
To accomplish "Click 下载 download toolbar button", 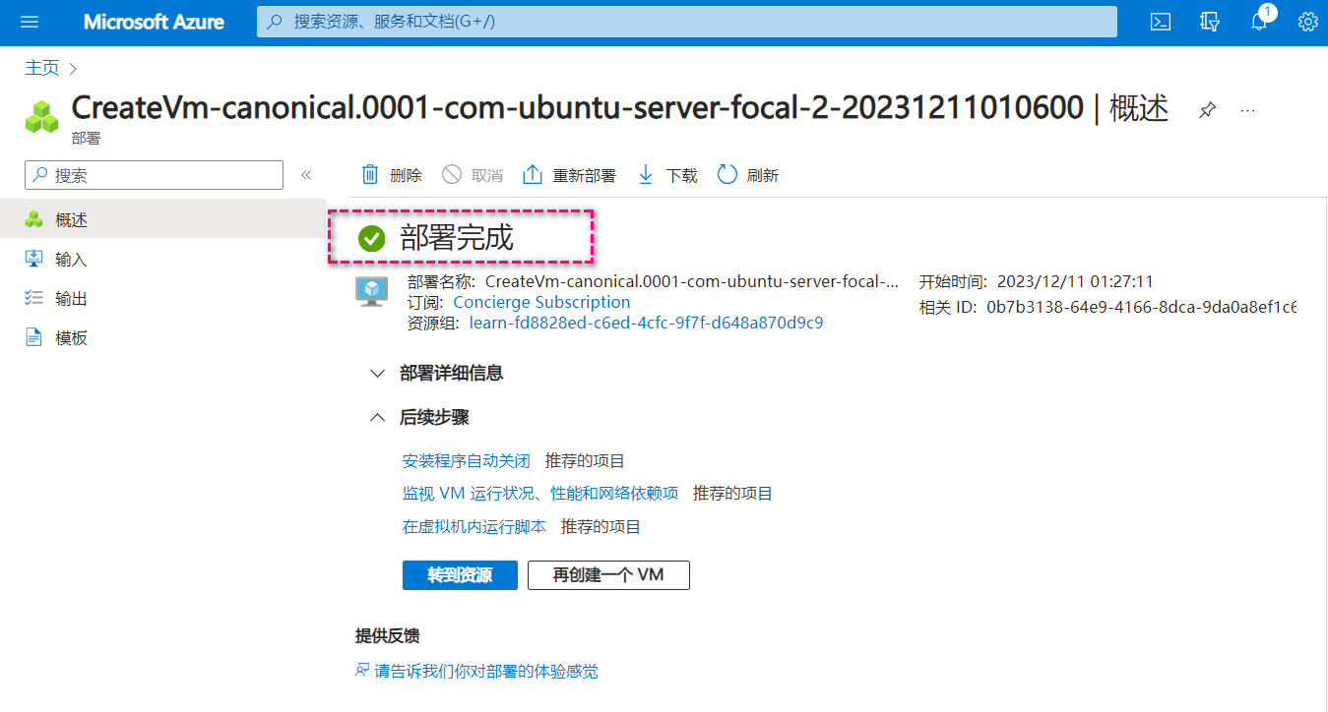I will point(667,175).
